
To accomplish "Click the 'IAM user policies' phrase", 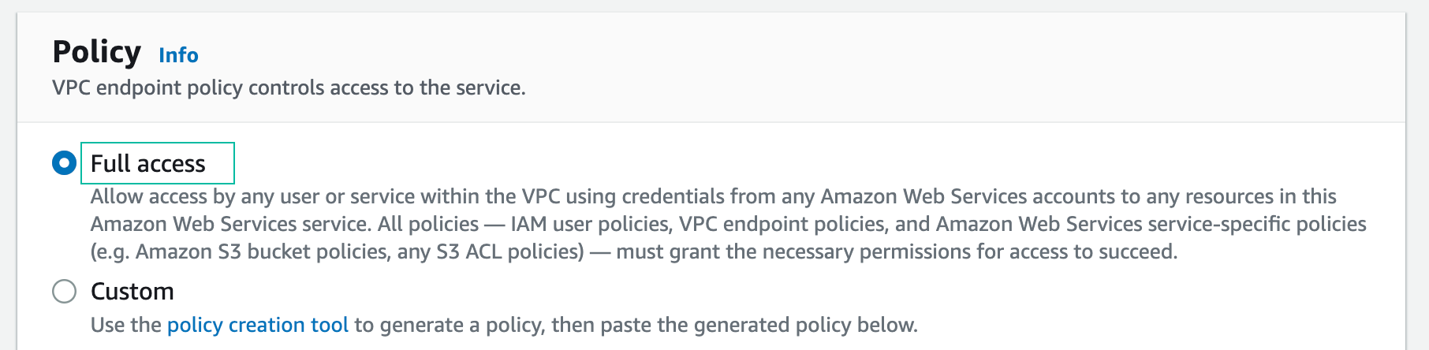I will point(591,224).
